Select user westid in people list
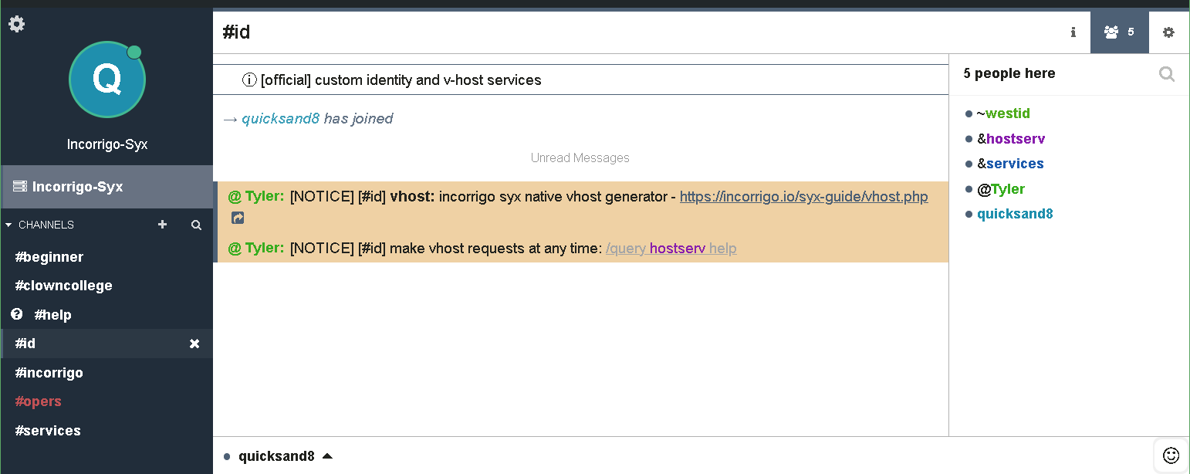Image resolution: width=1190 pixels, height=474 pixels. coord(1007,113)
